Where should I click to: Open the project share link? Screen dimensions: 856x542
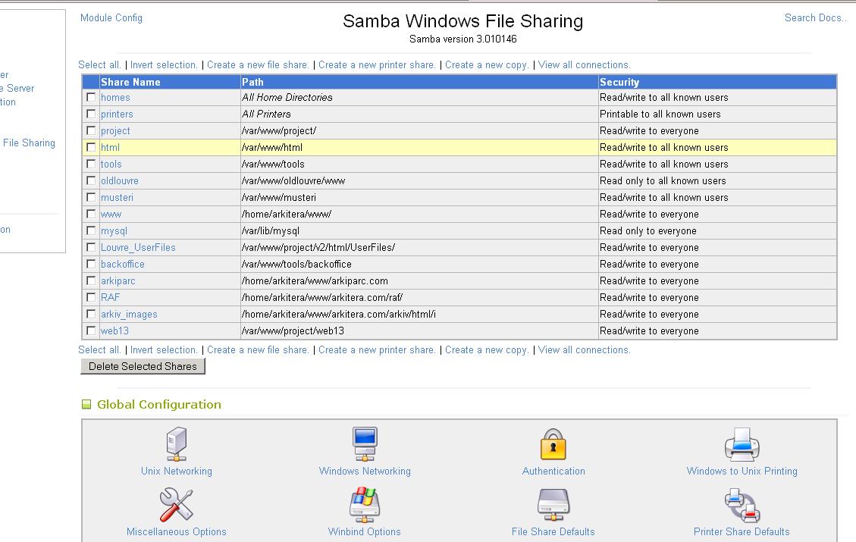click(x=115, y=131)
